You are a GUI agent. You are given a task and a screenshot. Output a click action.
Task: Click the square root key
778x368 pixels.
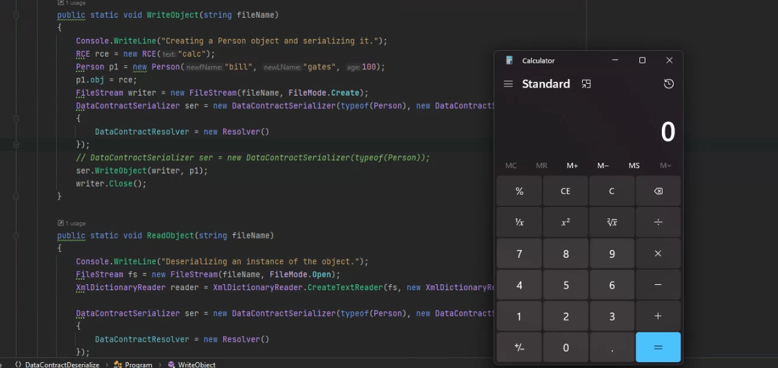612,222
